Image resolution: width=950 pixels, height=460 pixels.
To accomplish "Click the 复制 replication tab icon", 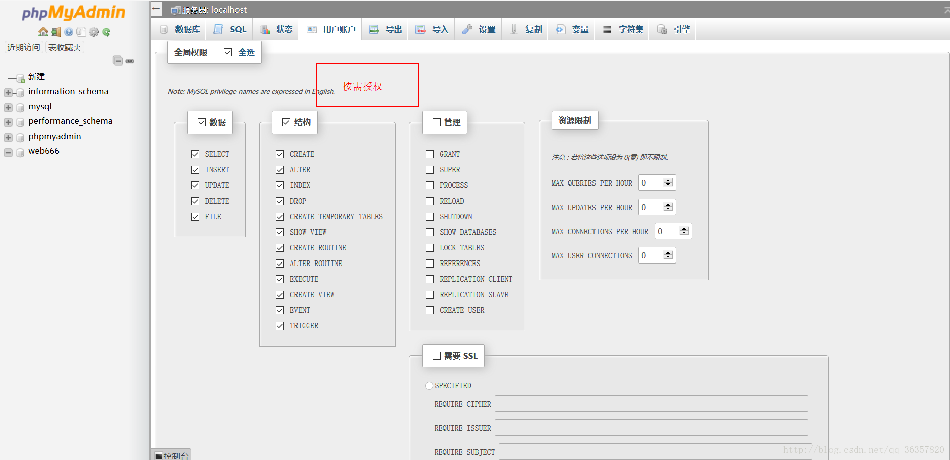I will pyautogui.click(x=514, y=29).
